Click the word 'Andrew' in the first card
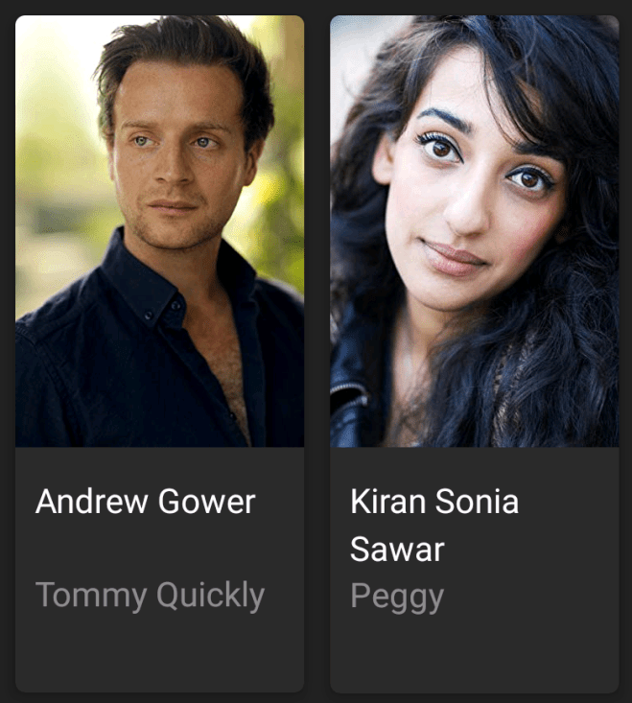Viewport: 632px width, 703px height. coord(91,502)
